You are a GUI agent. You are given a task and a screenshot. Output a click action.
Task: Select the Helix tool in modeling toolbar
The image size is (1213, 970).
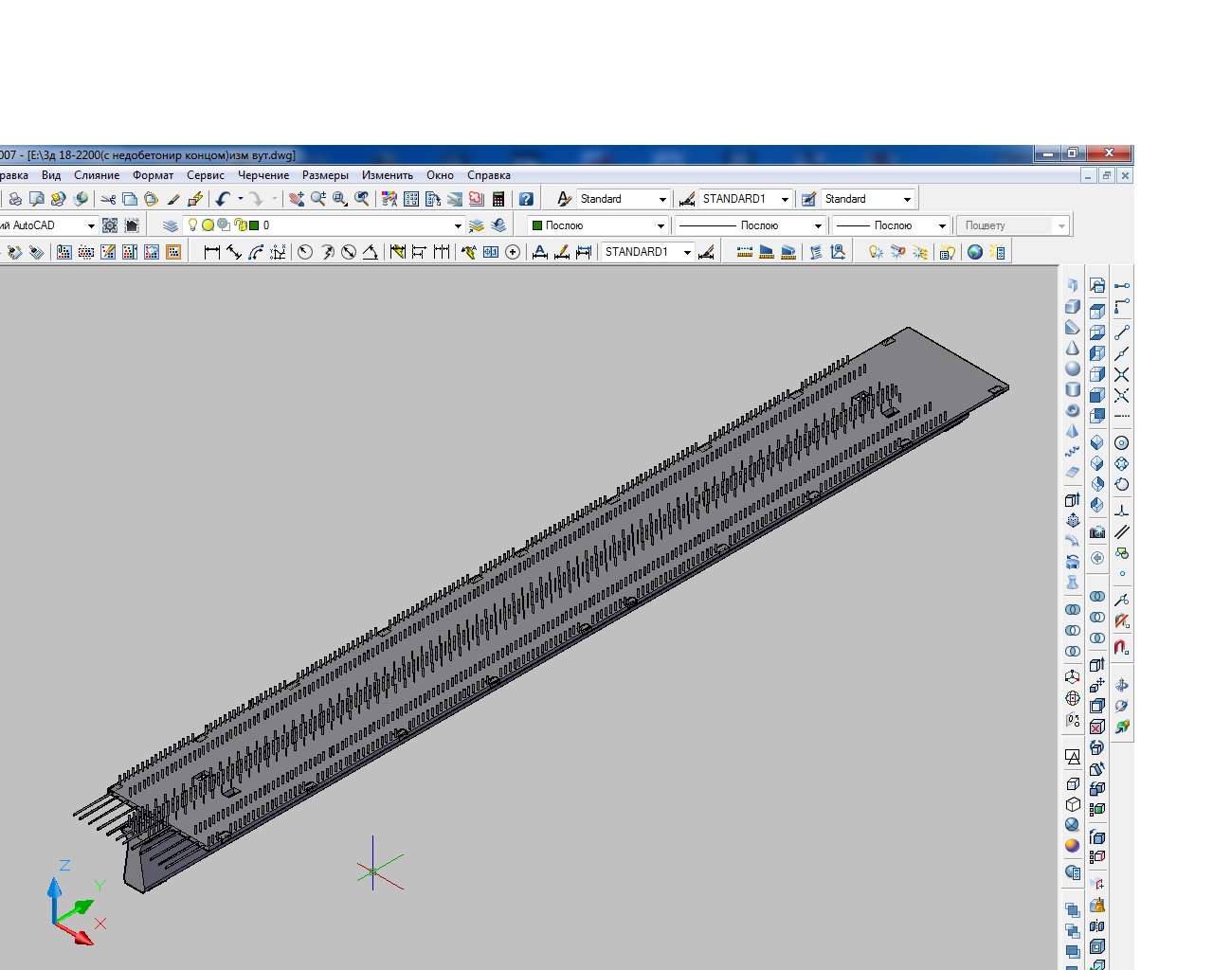tap(1073, 452)
